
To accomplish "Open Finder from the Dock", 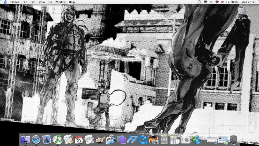I will (x=25, y=140).
